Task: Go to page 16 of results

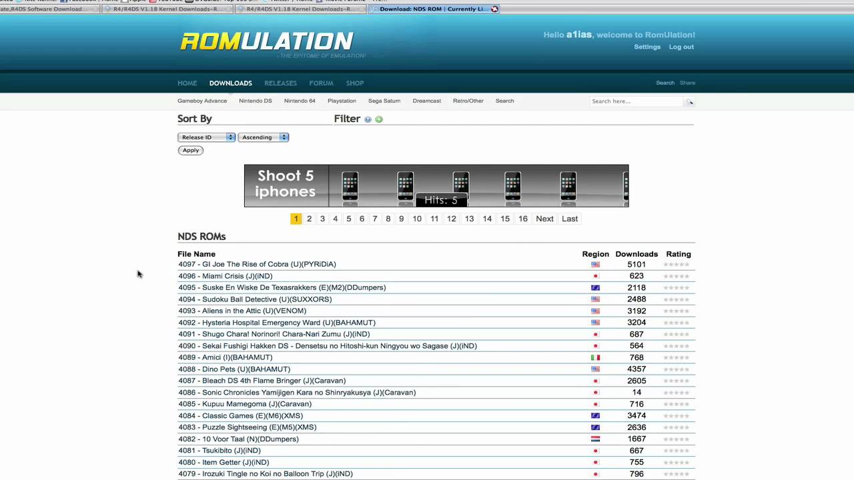Action: tap(522, 219)
